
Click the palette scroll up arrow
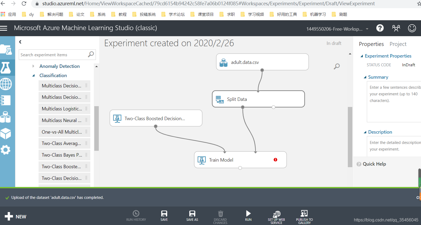[96, 66]
